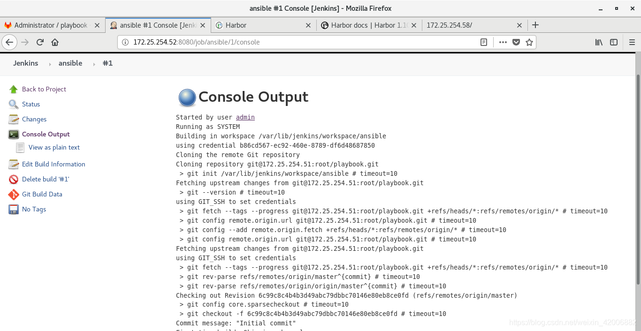Bookmark this page with star icon

point(529,42)
